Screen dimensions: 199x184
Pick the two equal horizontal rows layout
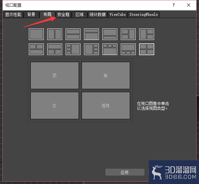point(73,34)
